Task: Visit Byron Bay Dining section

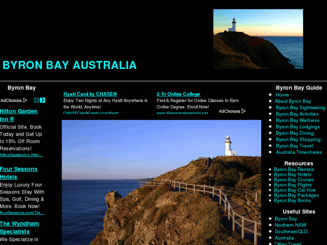Action: coord(295,133)
